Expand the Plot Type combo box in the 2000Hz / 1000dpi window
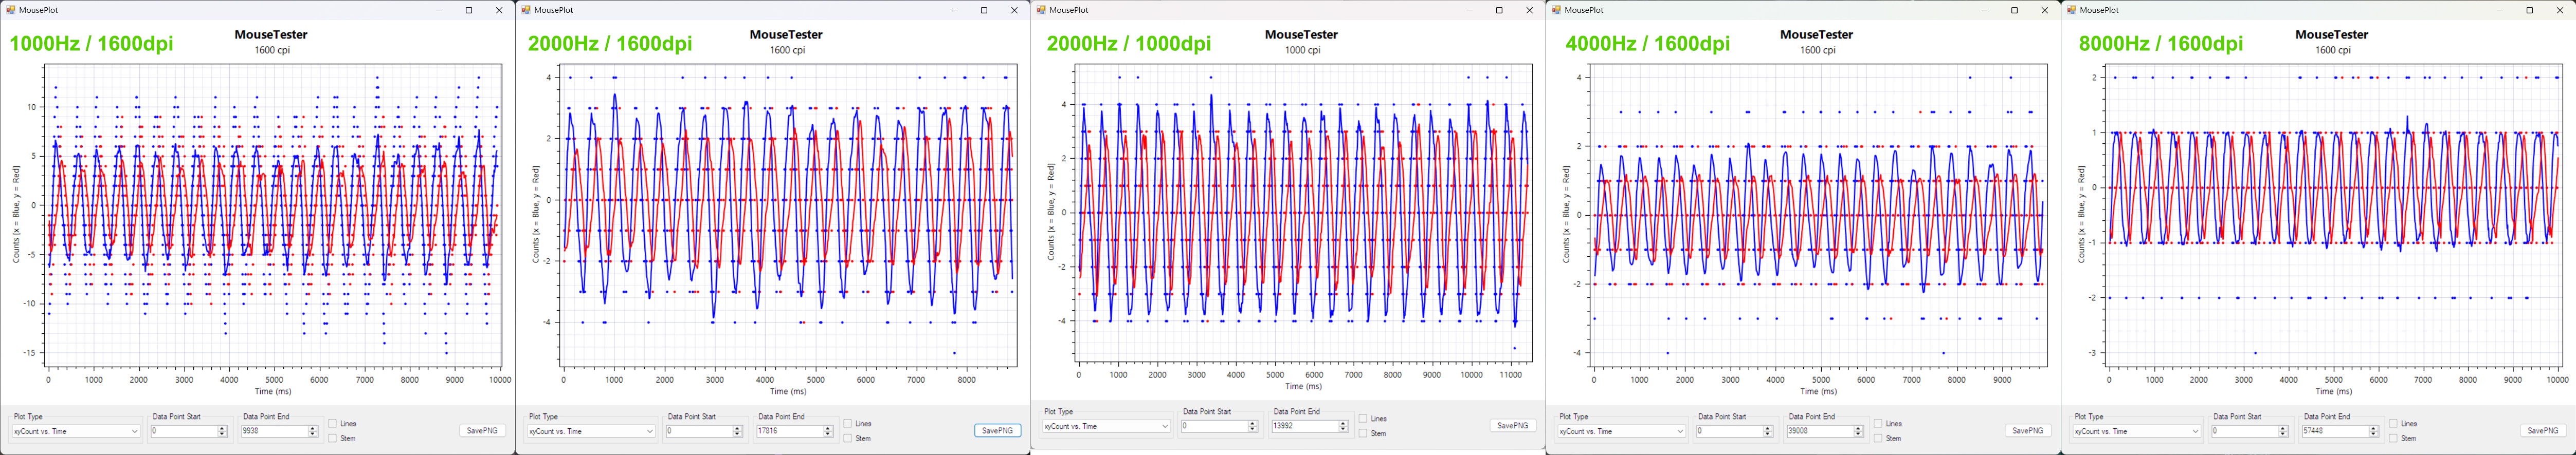2576x455 pixels. click(1106, 426)
